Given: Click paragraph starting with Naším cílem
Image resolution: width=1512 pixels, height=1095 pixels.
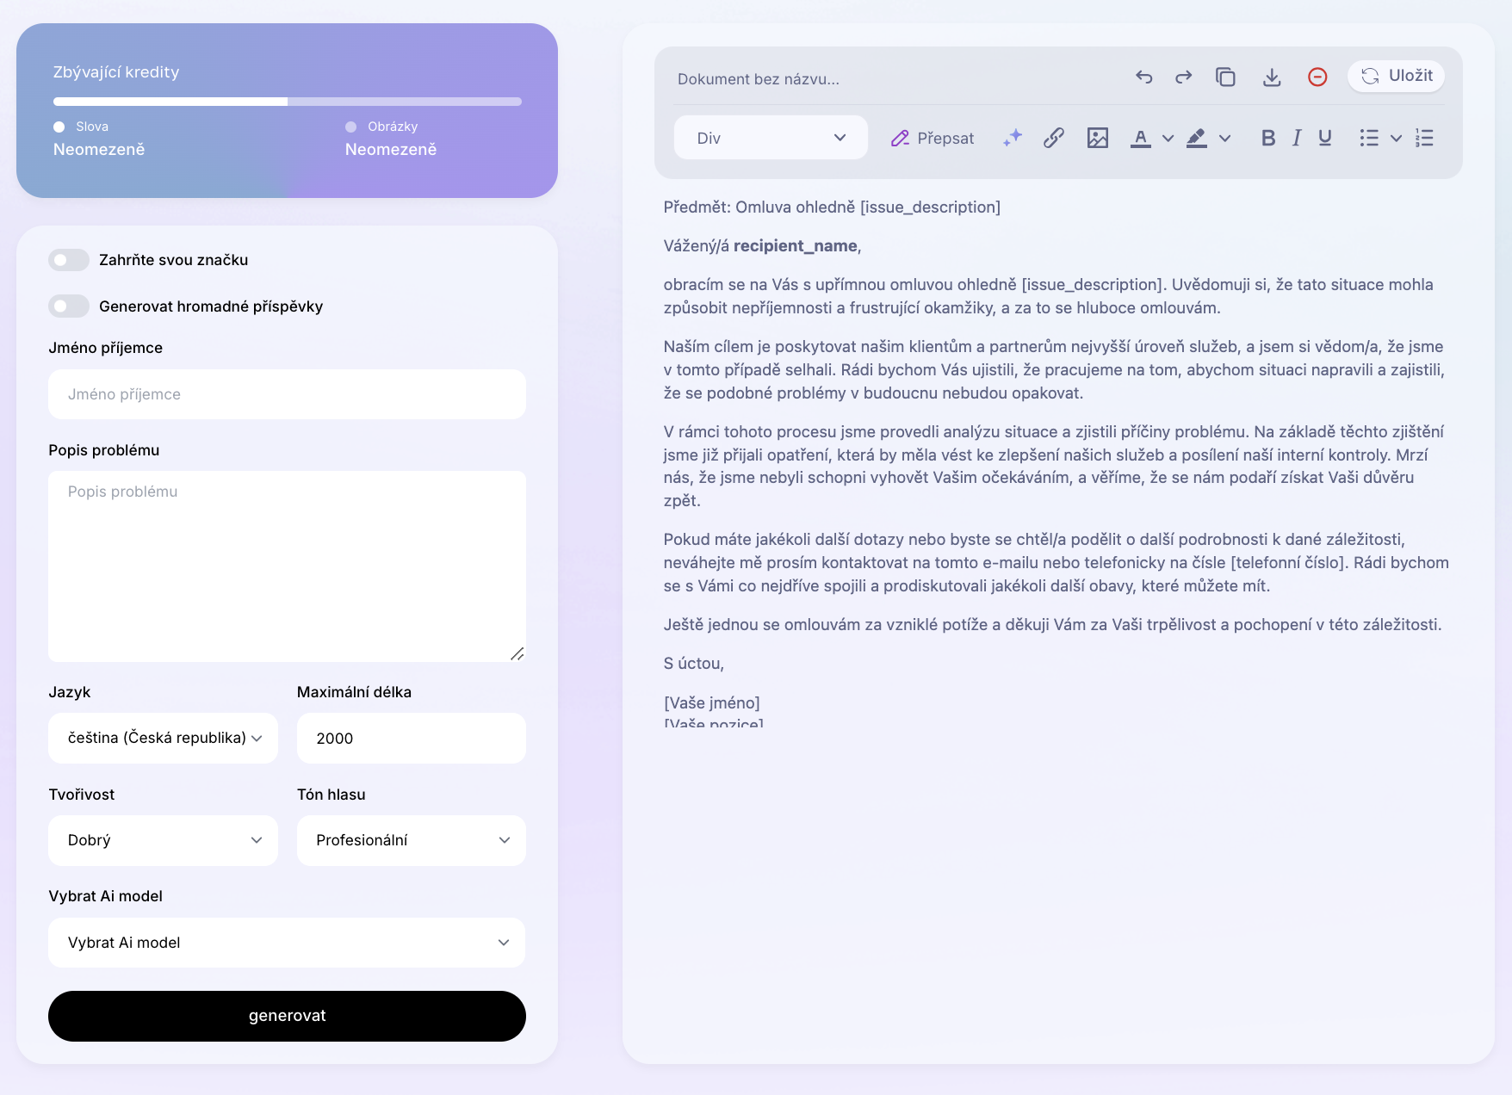Looking at the screenshot, I should (x=1054, y=370).
